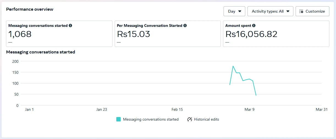Open the Activity types: All dropdown
336x139 pixels.
pyautogui.click(x=270, y=11)
